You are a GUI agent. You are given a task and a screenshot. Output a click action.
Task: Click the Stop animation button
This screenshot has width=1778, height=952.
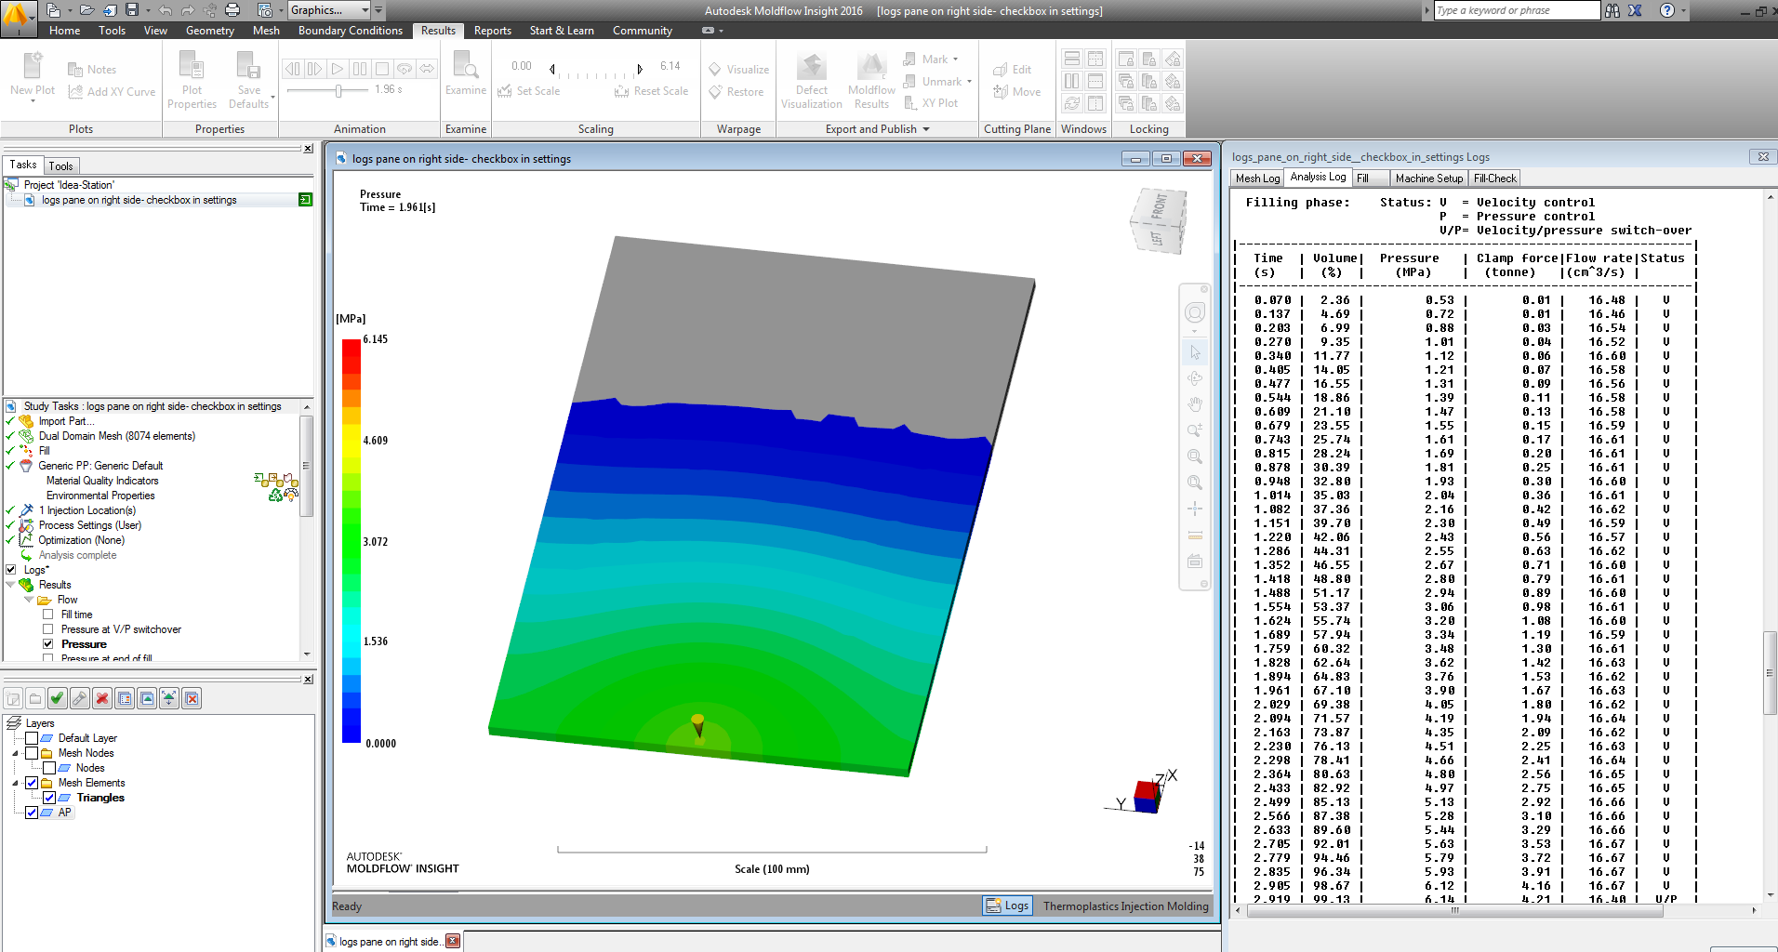(x=381, y=69)
